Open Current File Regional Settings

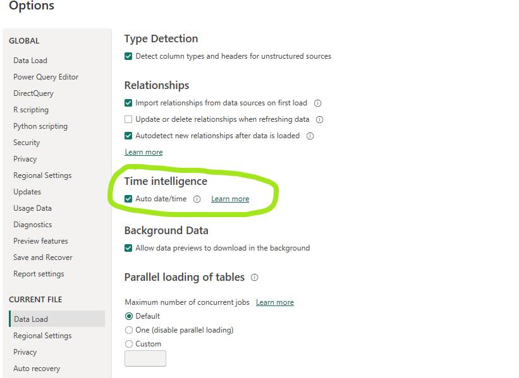[42, 336]
